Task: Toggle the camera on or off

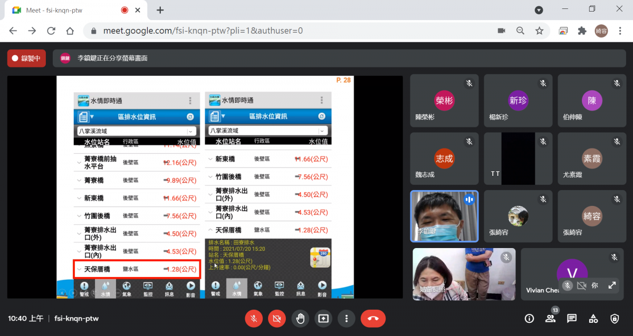Action: [277, 318]
